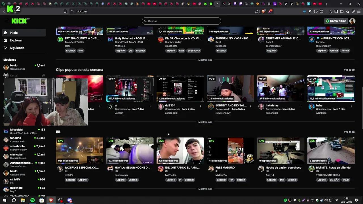Open Rubenete channel in sidebar list
Viewport: 363px width, 204px height.
pyautogui.click(x=24, y=189)
